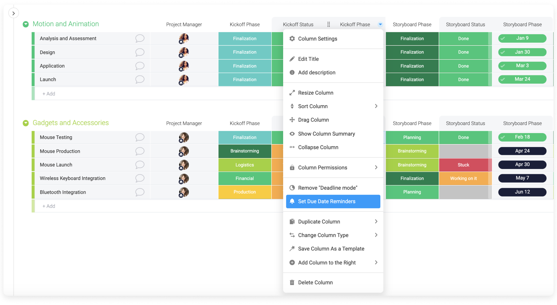Click project manager avatar for Design row
This screenshot has height=305, width=557.
point(184,52)
